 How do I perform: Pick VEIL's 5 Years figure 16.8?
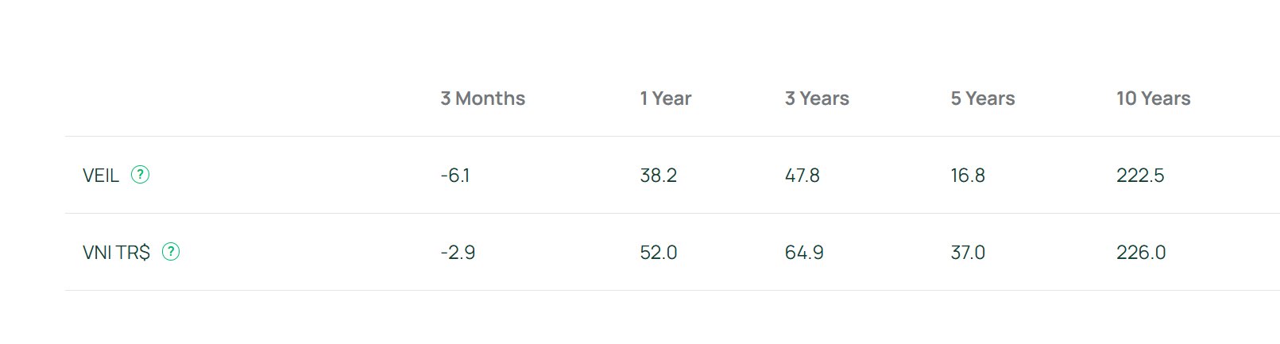click(967, 176)
